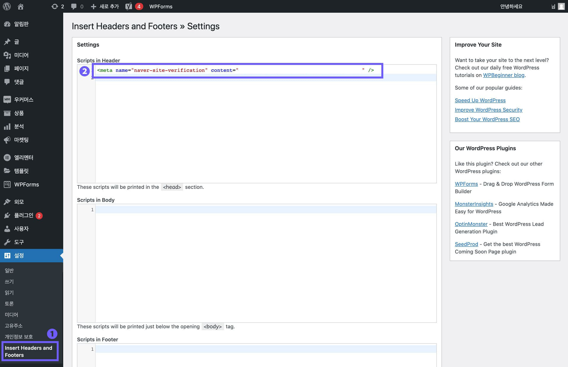The height and width of the screenshot is (367, 568).
Task: Open the WPForms admin bar menu
Action: tap(161, 6)
